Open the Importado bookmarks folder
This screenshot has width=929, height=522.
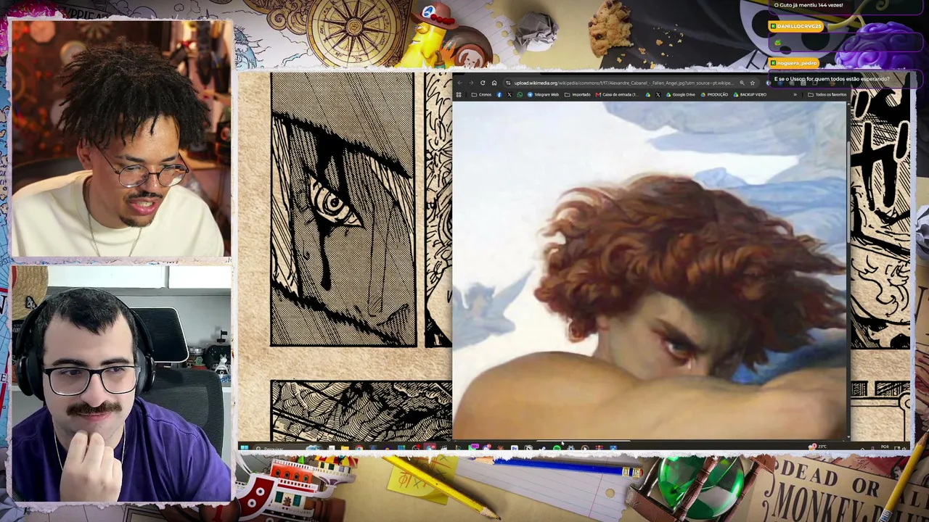[x=578, y=95]
